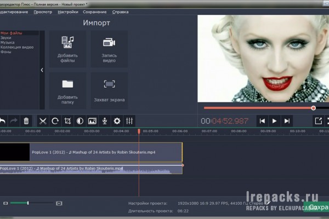This screenshot has height=219, width=329.
Task: Rotate clip with the circular arrow icon
Action: click(55, 121)
